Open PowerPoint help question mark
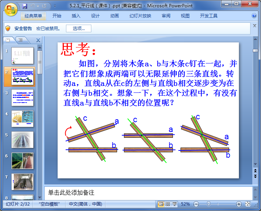Image resolution: width=261 pixels, height=211 pixels. click(254, 16)
